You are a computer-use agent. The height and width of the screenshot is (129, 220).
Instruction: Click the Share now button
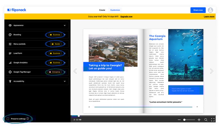click(198, 10)
